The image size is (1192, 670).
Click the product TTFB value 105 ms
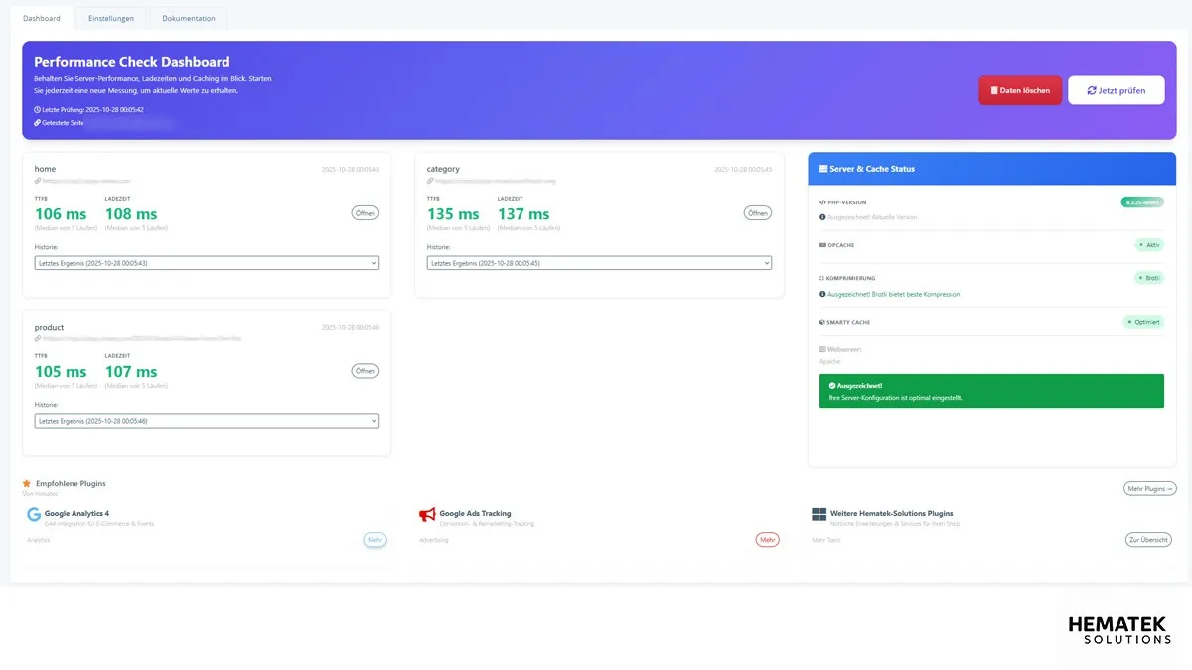[x=61, y=372]
